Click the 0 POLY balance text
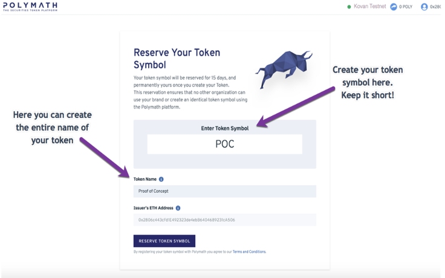This screenshot has width=445, height=278. (406, 7)
